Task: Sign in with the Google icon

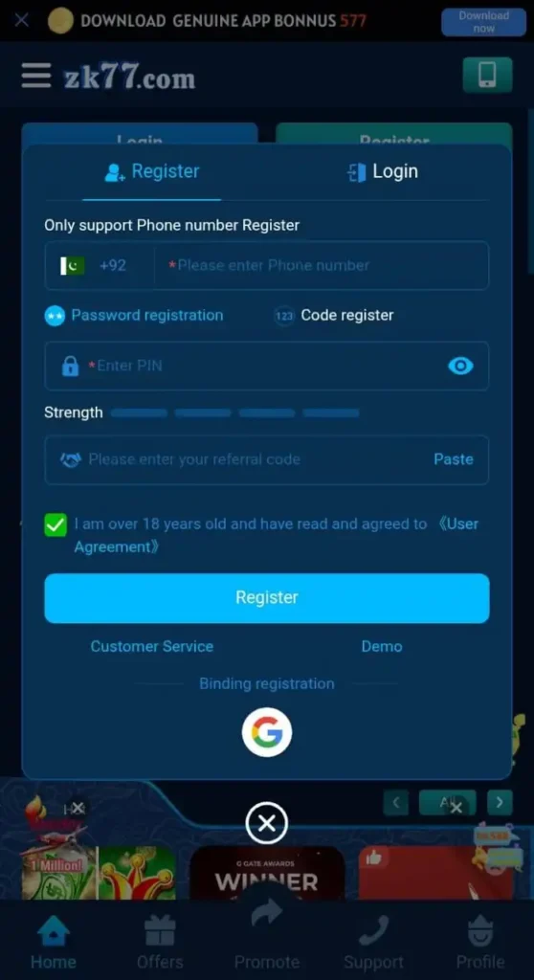Action: (x=267, y=732)
